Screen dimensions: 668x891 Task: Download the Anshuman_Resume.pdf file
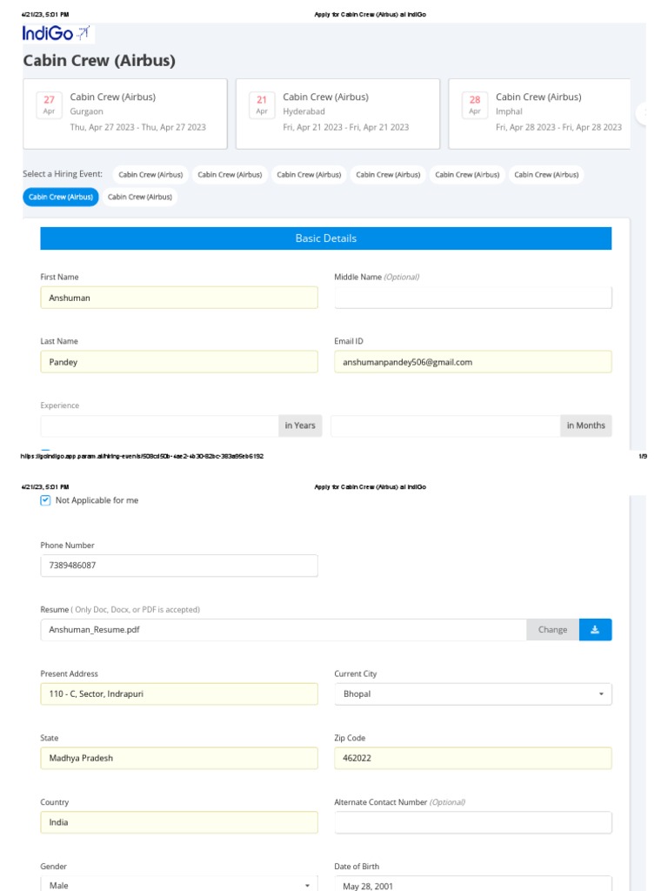[x=595, y=630]
